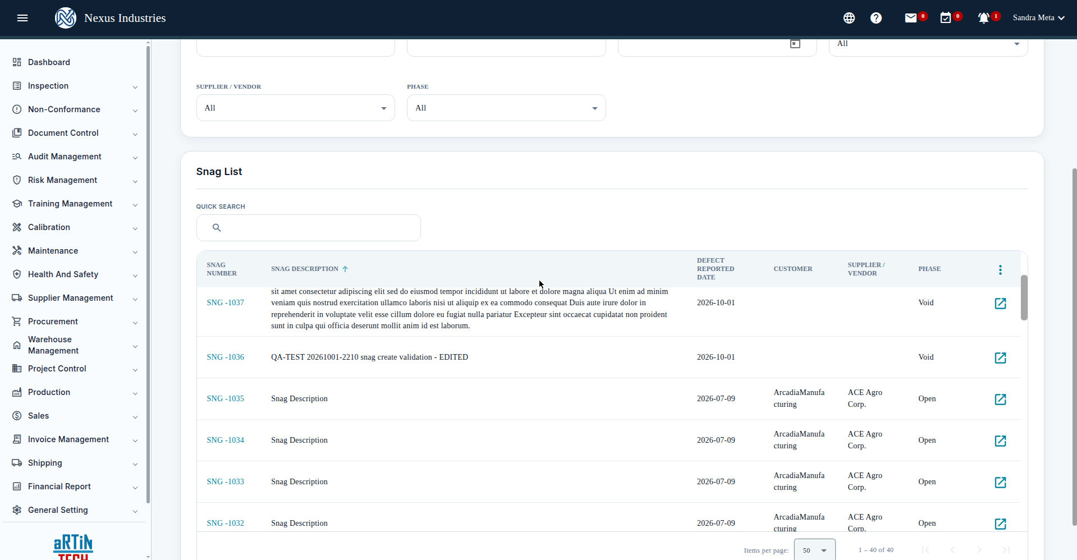Open the language globe icon
Image resolution: width=1077 pixels, height=560 pixels.
(849, 18)
